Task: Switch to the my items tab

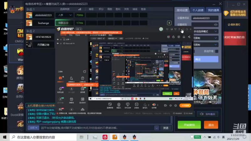Action: pyautogui.click(x=214, y=10)
